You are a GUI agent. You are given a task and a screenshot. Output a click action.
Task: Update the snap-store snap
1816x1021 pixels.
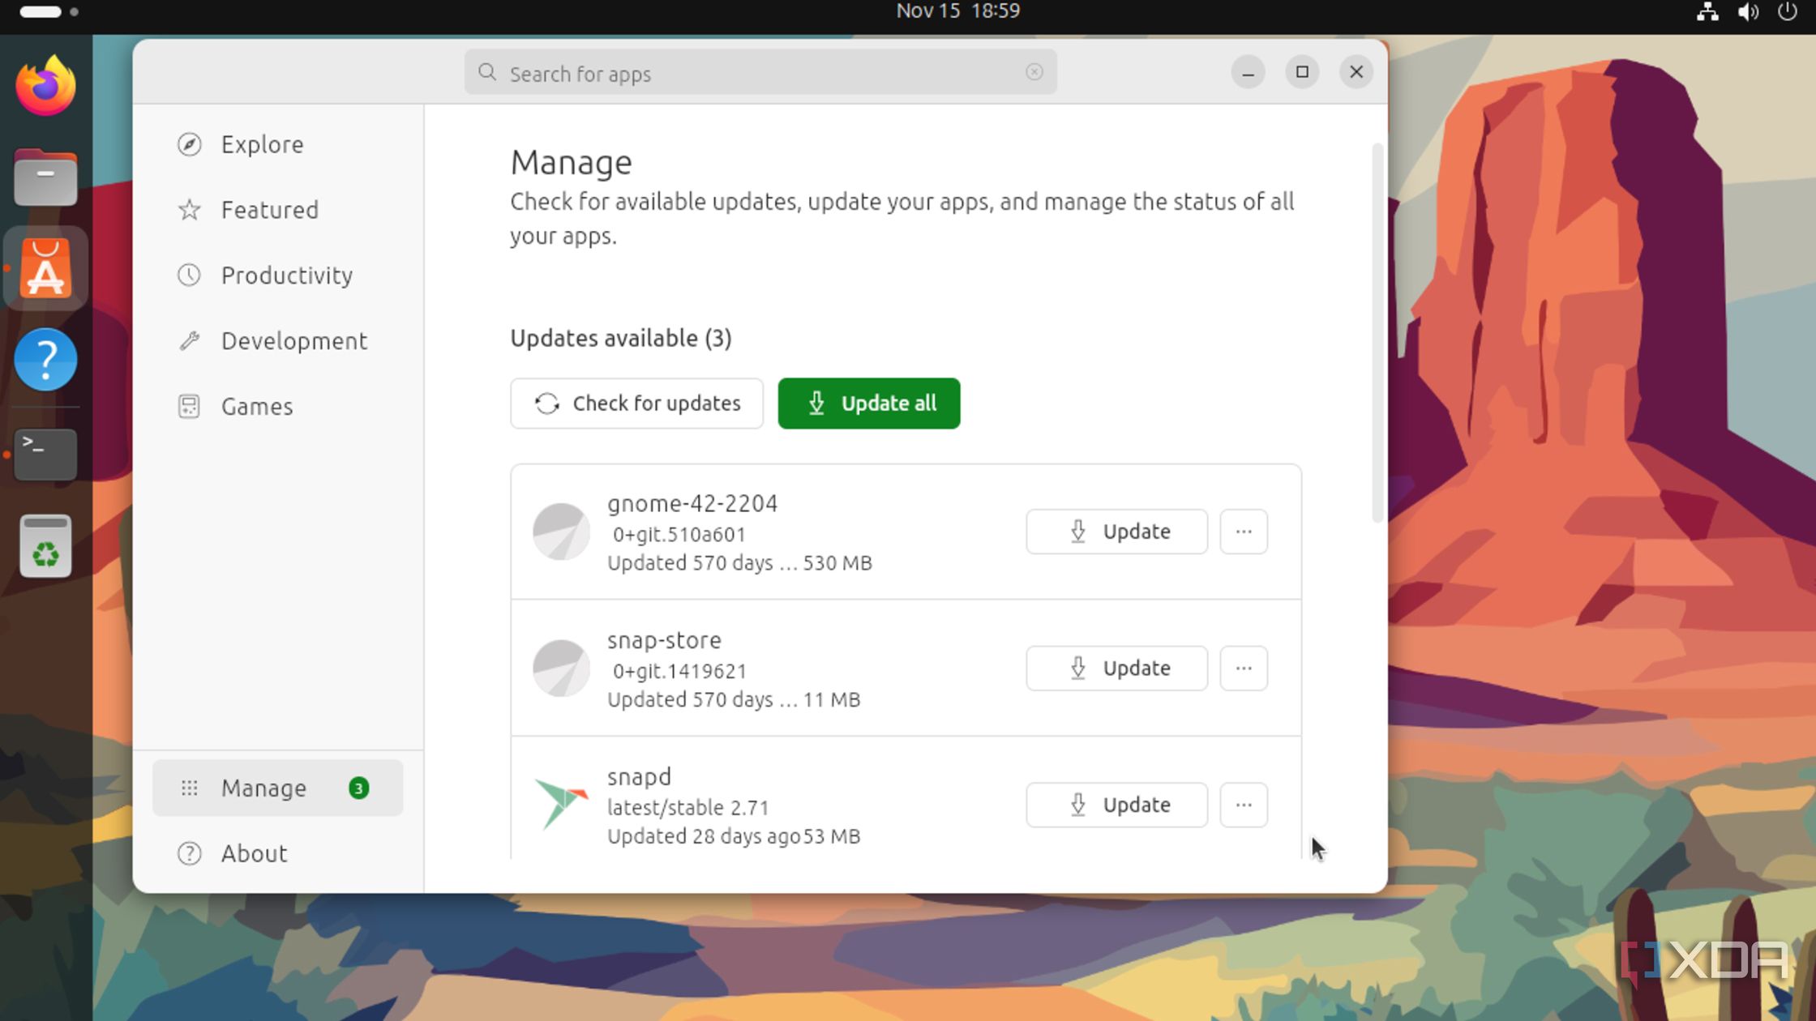[1116, 669]
